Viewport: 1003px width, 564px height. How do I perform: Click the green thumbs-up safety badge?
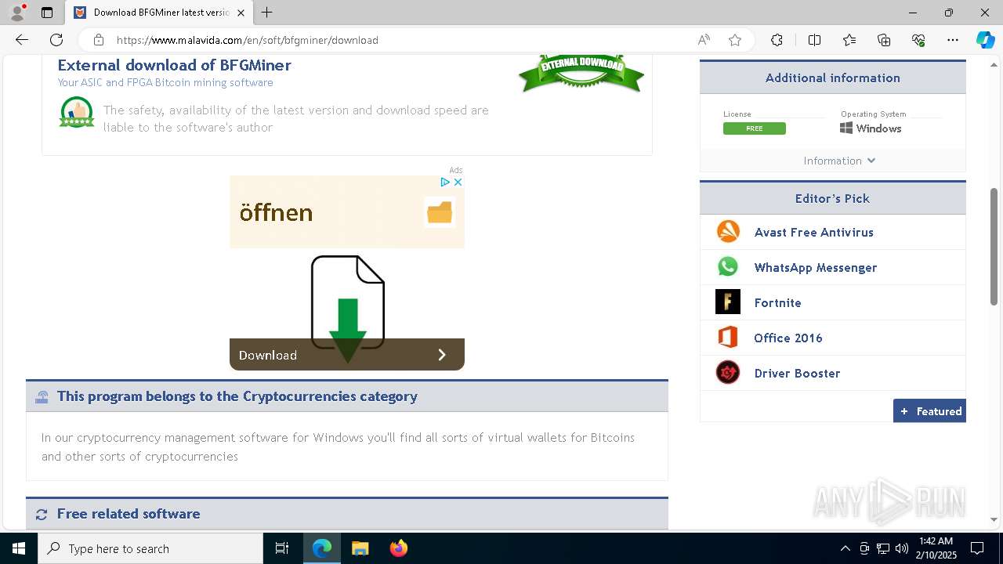point(77,112)
